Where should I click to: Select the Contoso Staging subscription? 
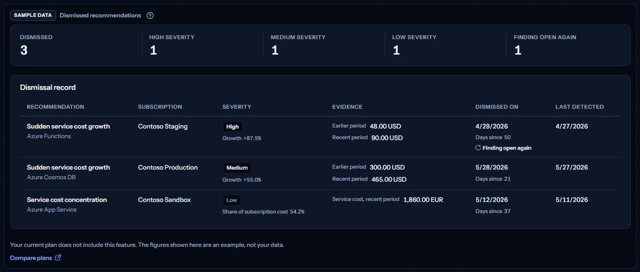pyautogui.click(x=163, y=127)
